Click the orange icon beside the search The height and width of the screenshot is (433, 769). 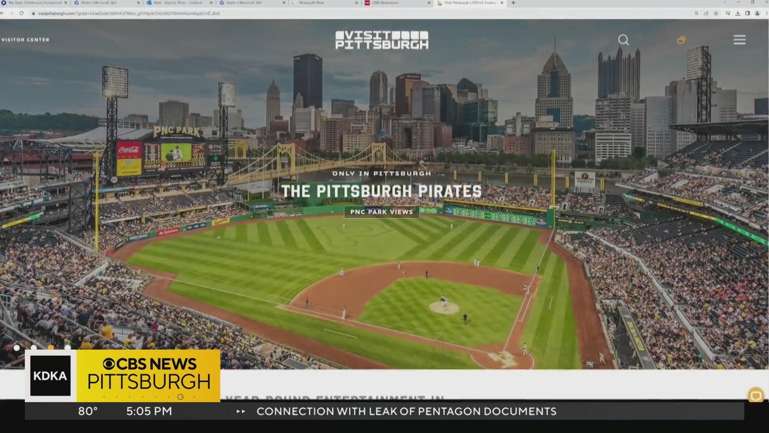click(681, 40)
